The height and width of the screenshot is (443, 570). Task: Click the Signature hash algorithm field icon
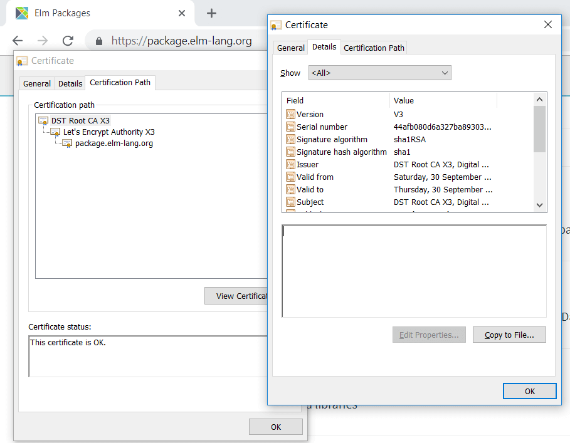tap(290, 152)
